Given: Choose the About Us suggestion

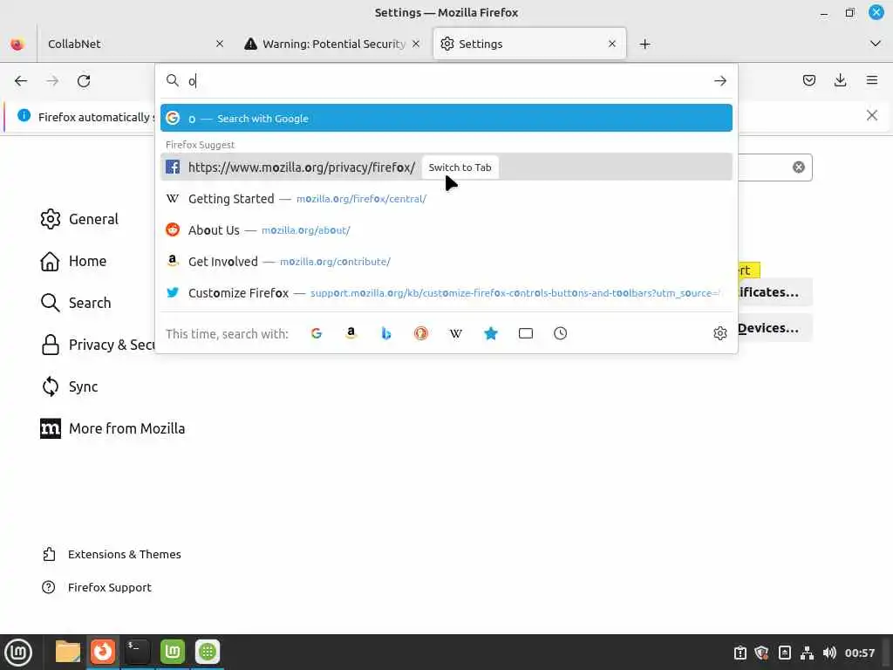Looking at the screenshot, I should click(446, 230).
